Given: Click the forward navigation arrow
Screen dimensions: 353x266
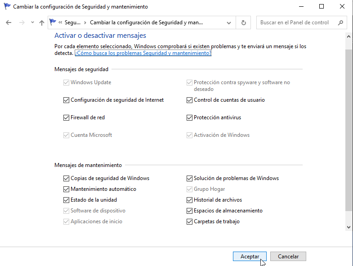Looking at the screenshot, I should point(22,23).
